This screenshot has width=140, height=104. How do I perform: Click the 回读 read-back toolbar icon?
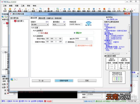click(26, 10)
